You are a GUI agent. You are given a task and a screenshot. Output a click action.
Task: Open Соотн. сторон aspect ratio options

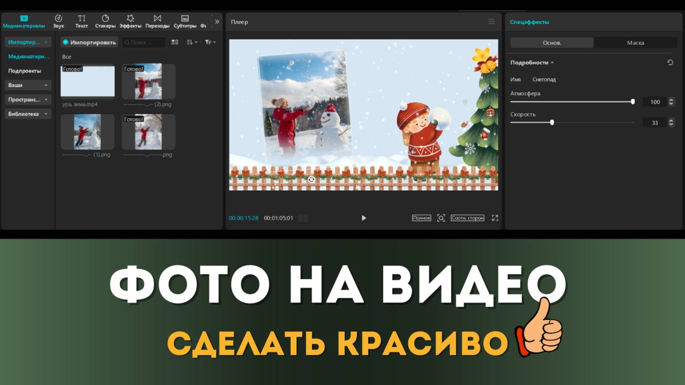pyautogui.click(x=468, y=217)
